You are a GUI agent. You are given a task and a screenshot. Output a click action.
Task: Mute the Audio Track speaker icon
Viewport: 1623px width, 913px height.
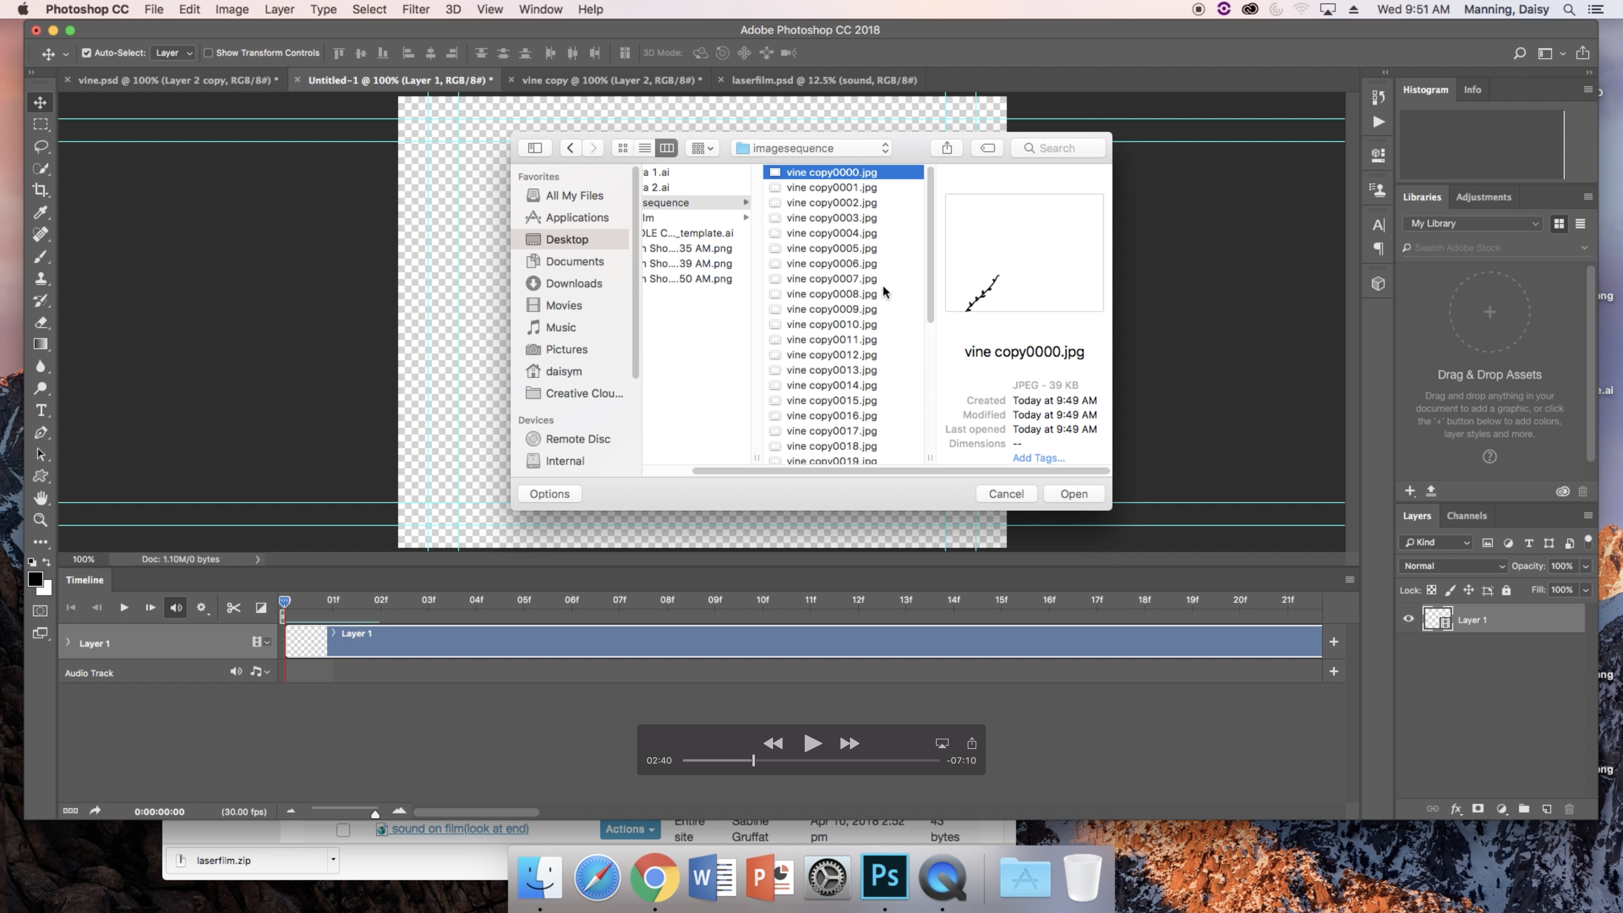(236, 672)
